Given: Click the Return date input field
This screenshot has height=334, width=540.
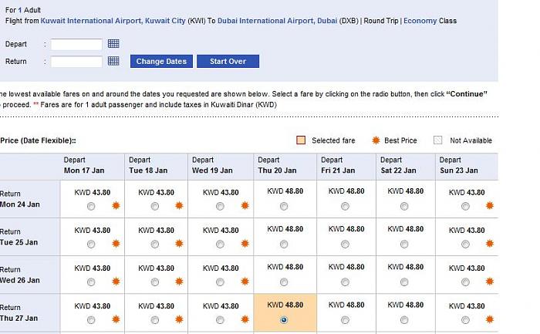Looking at the screenshot, I should point(76,61).
